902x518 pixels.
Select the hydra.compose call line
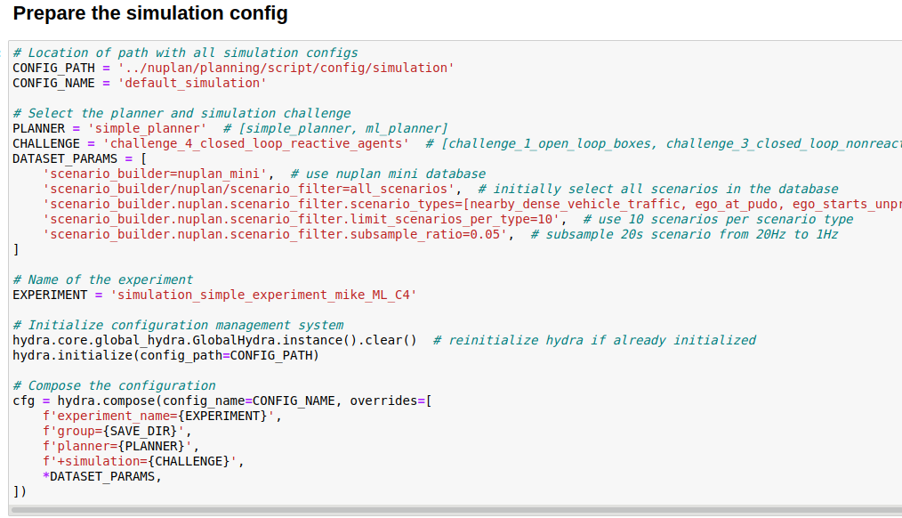pyautogui.click(x=222, y=401)
